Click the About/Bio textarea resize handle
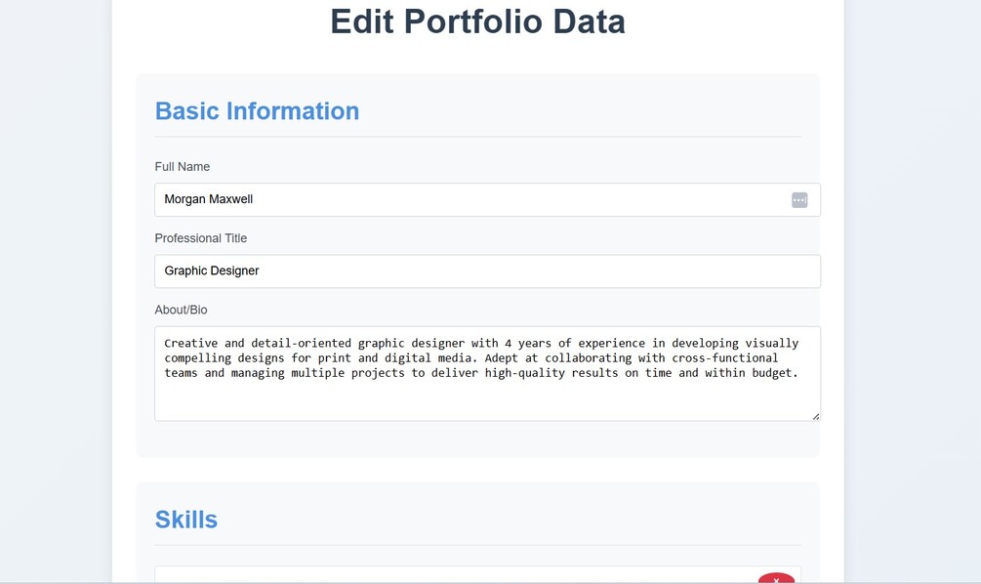Image resolution: width=981 pixels, height=584 pixels. [815, 416]
